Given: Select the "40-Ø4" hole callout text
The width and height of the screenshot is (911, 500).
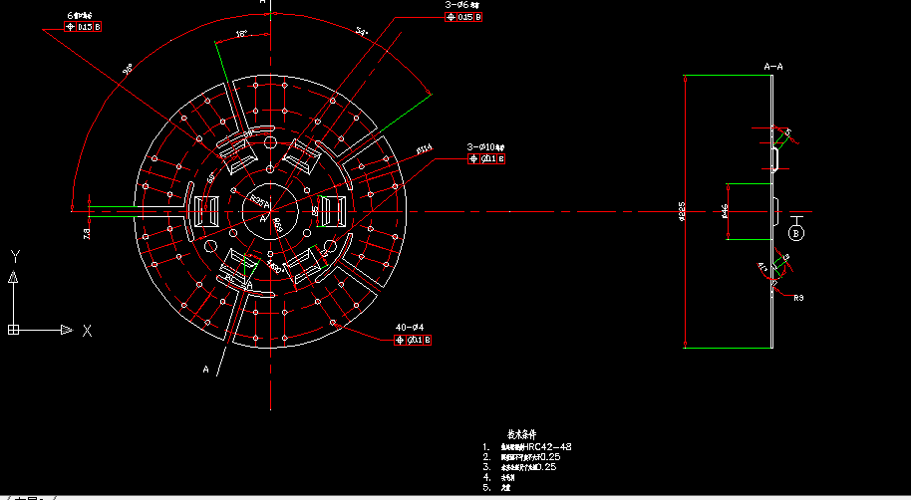Looking at the screenshot, I should [410, 328].
